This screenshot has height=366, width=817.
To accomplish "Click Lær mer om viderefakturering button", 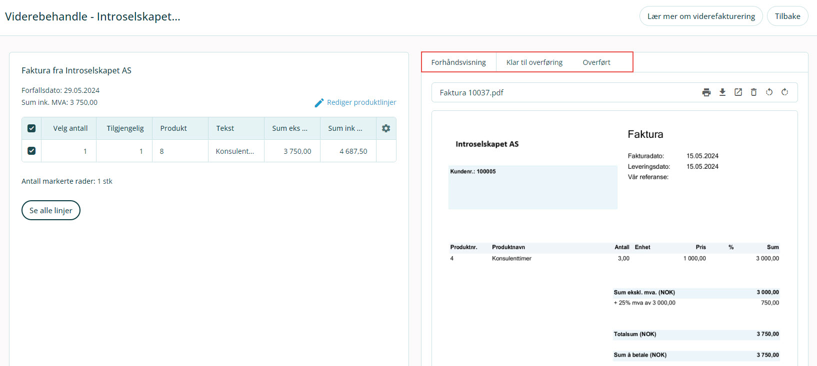I will coord(700,16).
